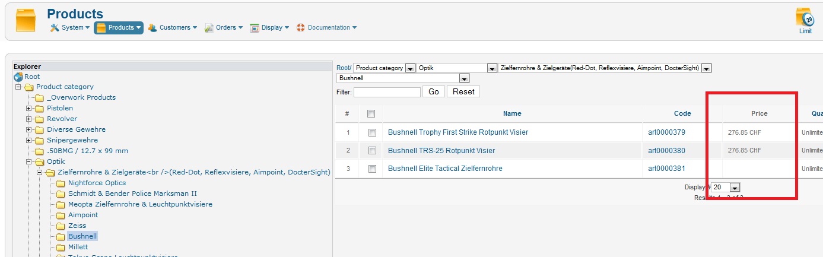
Task: Open the Bushnell category dropdown
Action: (x=403, y=78)
